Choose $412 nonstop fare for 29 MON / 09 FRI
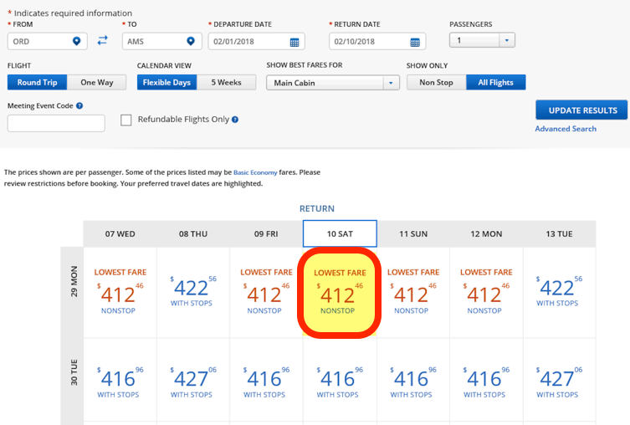The height and width of the screenshot is (425, 630). (x=266, y=293)
